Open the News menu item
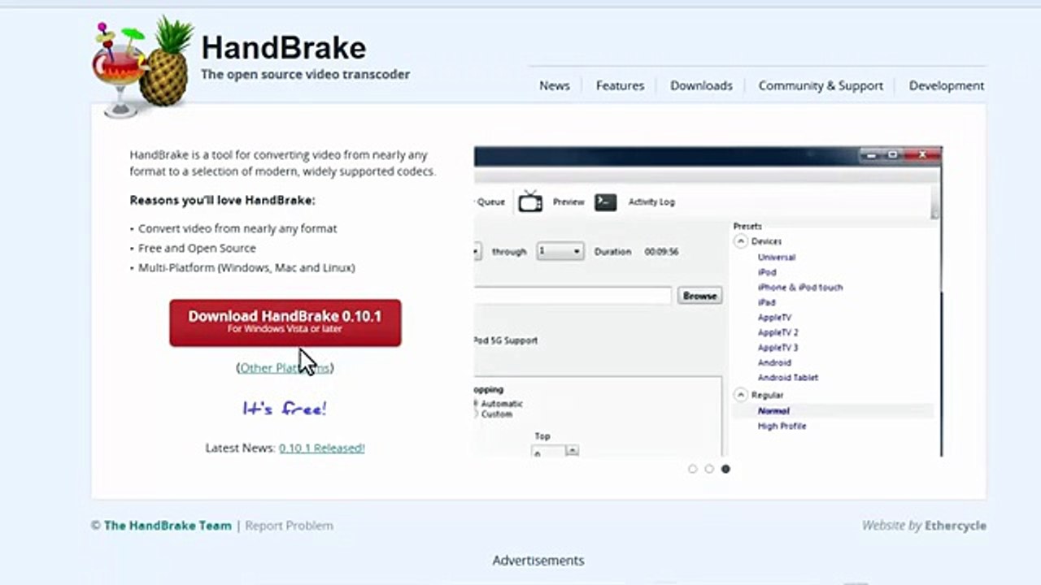The width and height of the screenshot is (1041, 585). click(x=555, y=85)
